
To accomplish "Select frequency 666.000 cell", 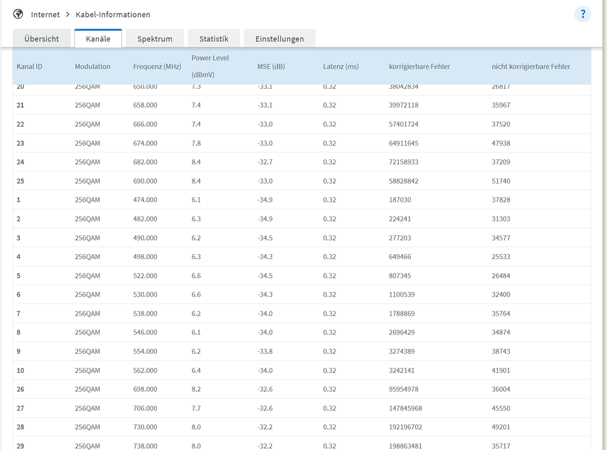I will [145, 124].
